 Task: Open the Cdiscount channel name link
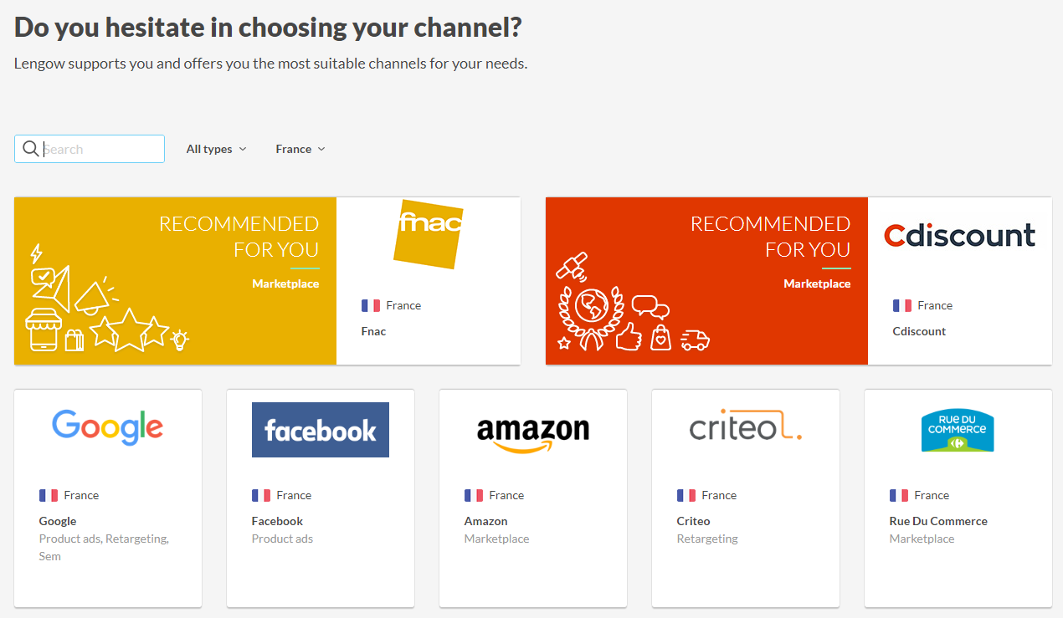pyautogui.click(x=919, y=331)
